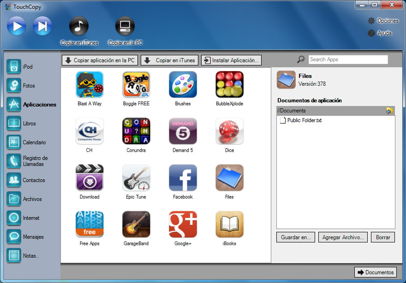Click Guardar en... button
This screenshot has width=406, height=283.
coord(296,237)
